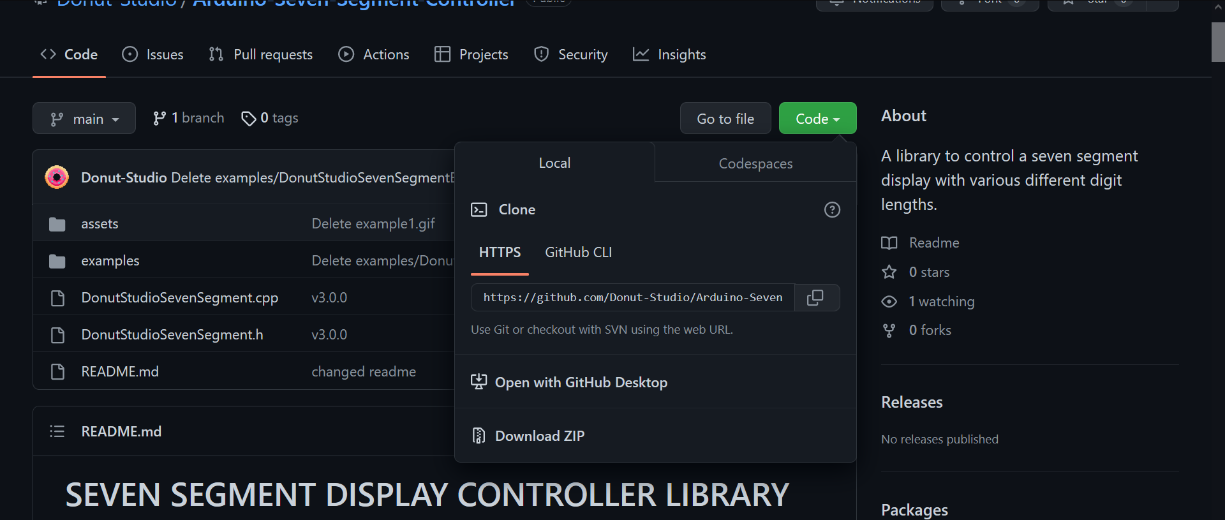Open DonutStudioSevenSegment.cpp file

[x=179, y=298]
